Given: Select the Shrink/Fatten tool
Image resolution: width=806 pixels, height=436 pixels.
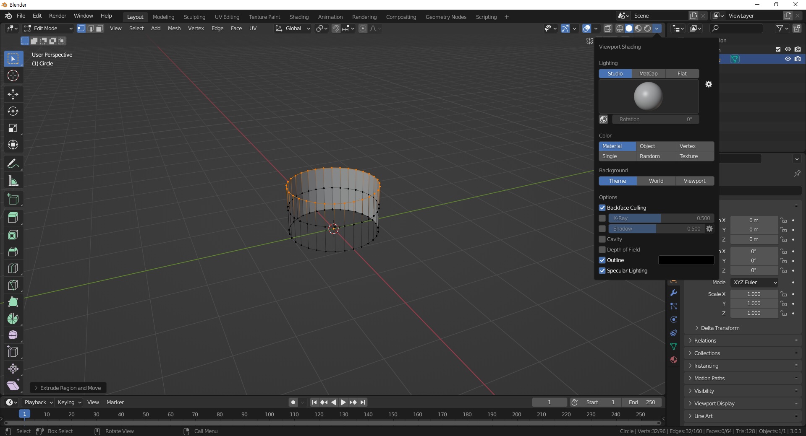Looking at the screenshot, I should pyautogui.click(x=13, y=369).
